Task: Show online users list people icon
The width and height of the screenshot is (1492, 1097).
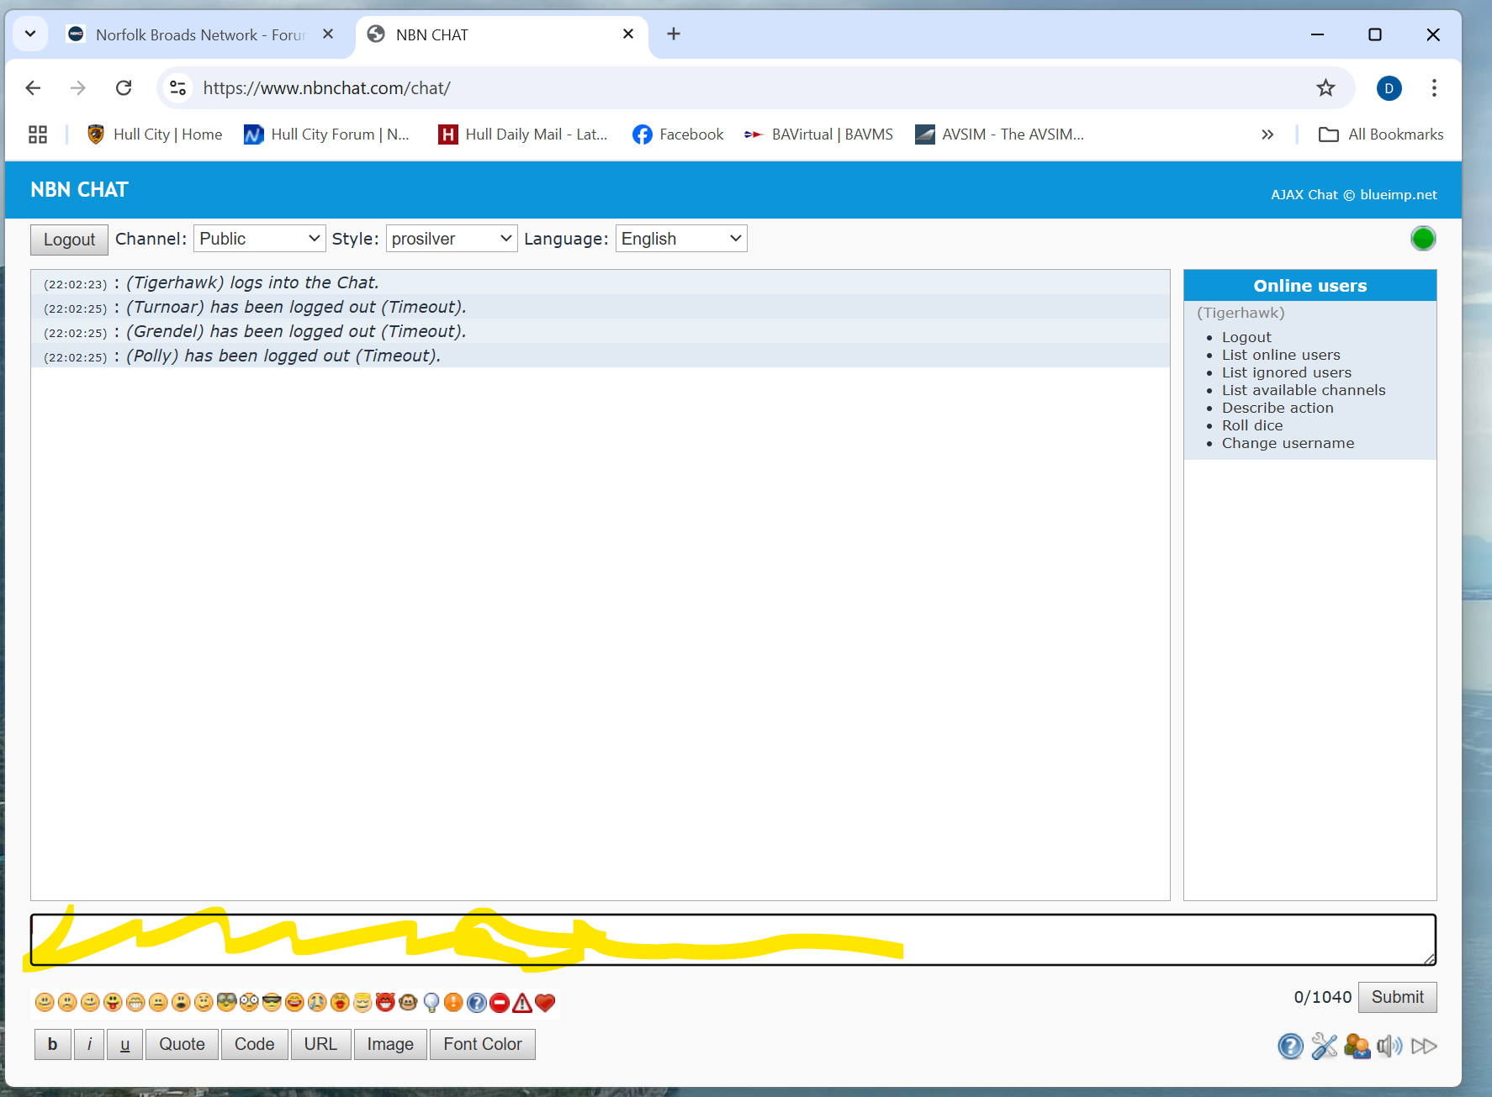Action: [x=1357, y=1046]
